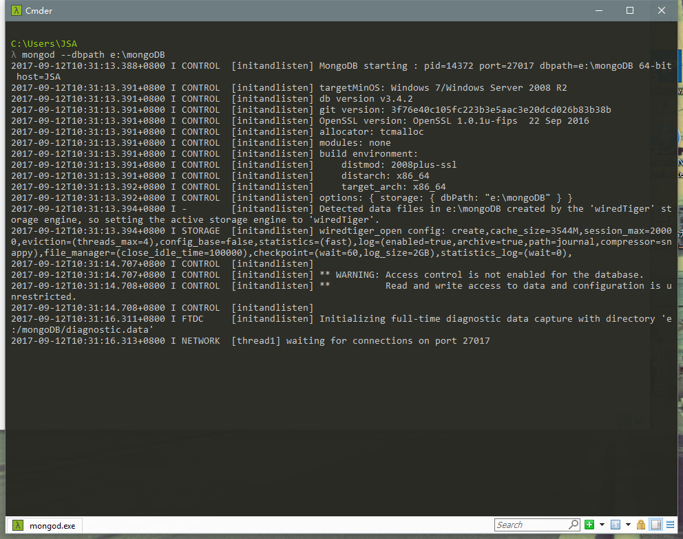Toggle the padlock console lock icon
The height and width of the screenshot is (539, 683).
coord(641,525)
